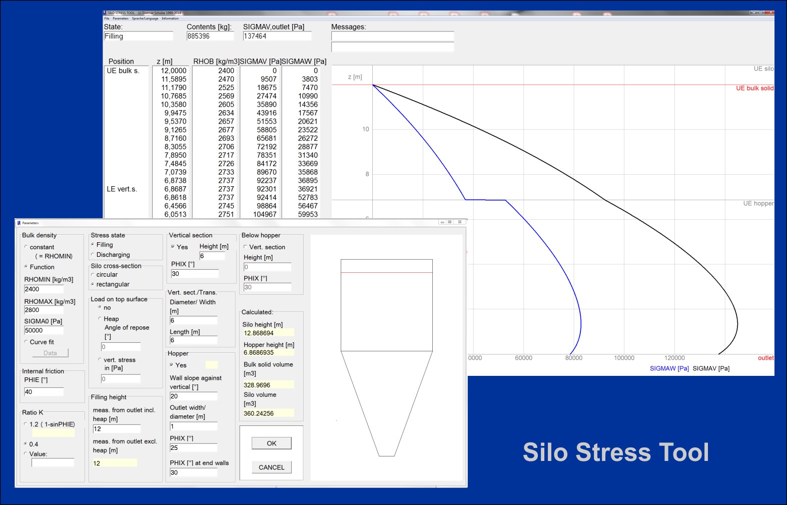Select ratio K Value option
Image resolution: width=787 pixels, height=505 pixels.
coord(26,454)
